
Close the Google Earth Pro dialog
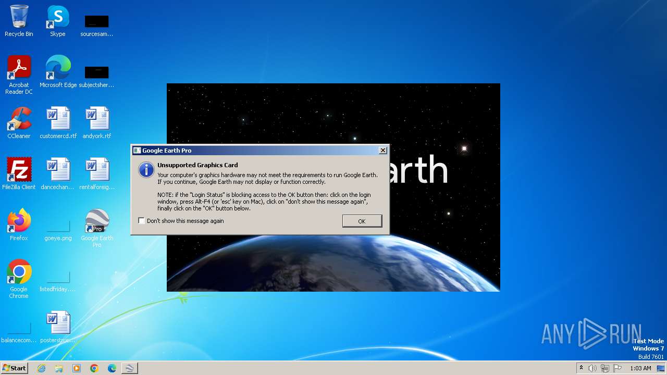click(383, 151)
